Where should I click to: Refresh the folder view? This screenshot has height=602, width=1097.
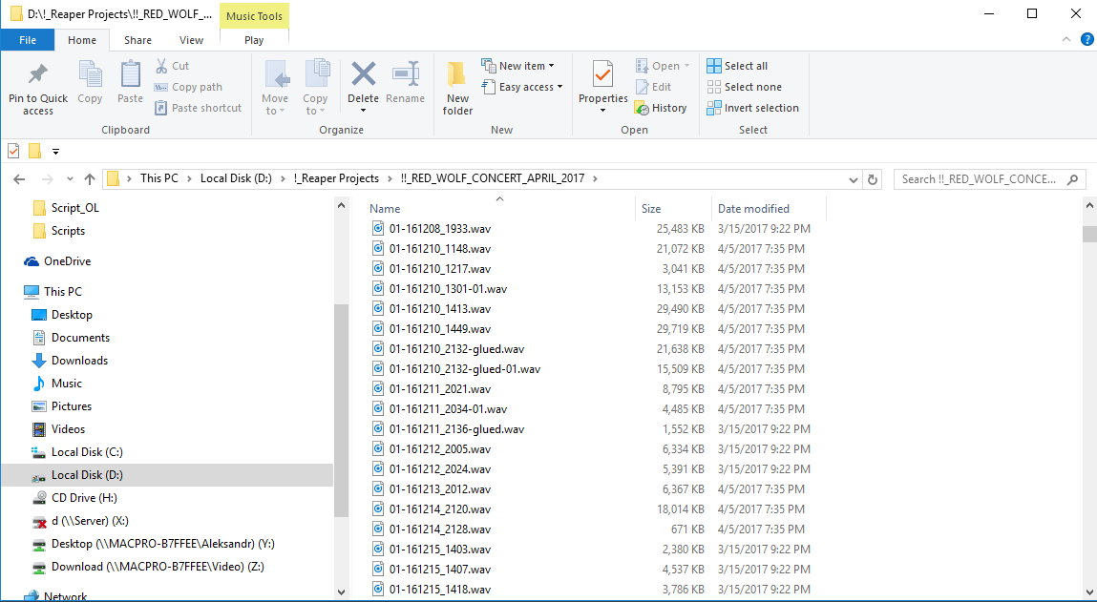click(x=873, y=179)
